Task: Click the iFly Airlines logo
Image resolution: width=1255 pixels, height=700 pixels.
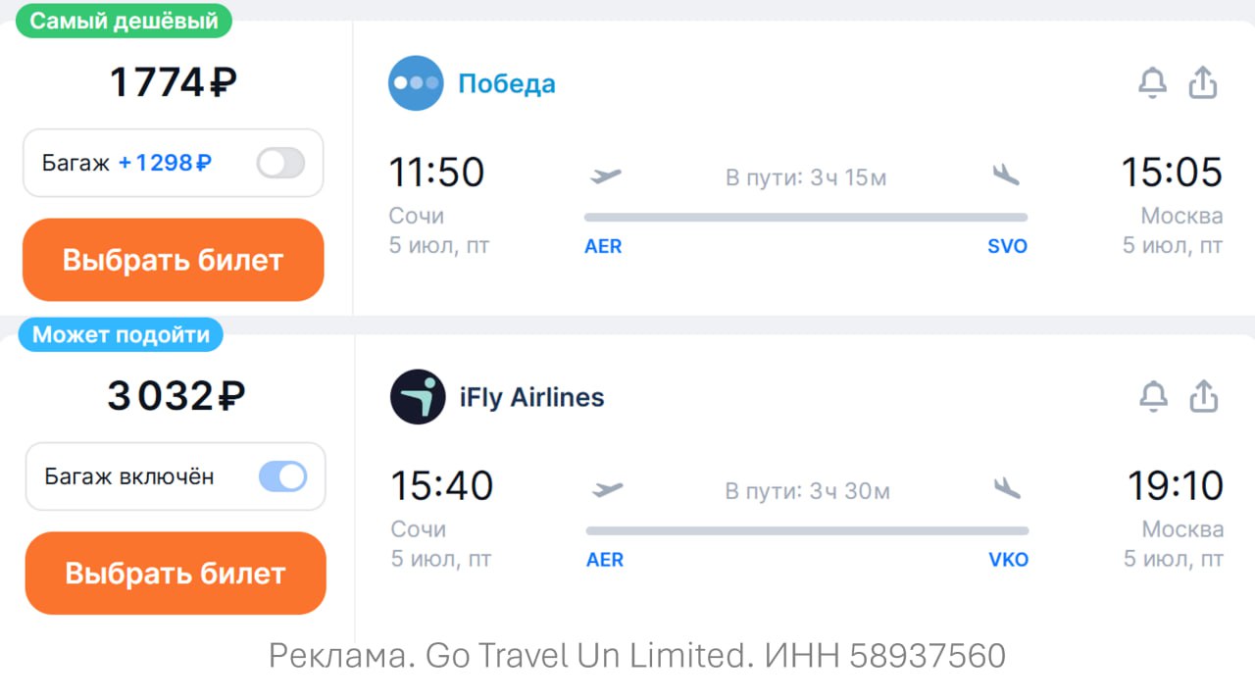Action: (418, 397)
